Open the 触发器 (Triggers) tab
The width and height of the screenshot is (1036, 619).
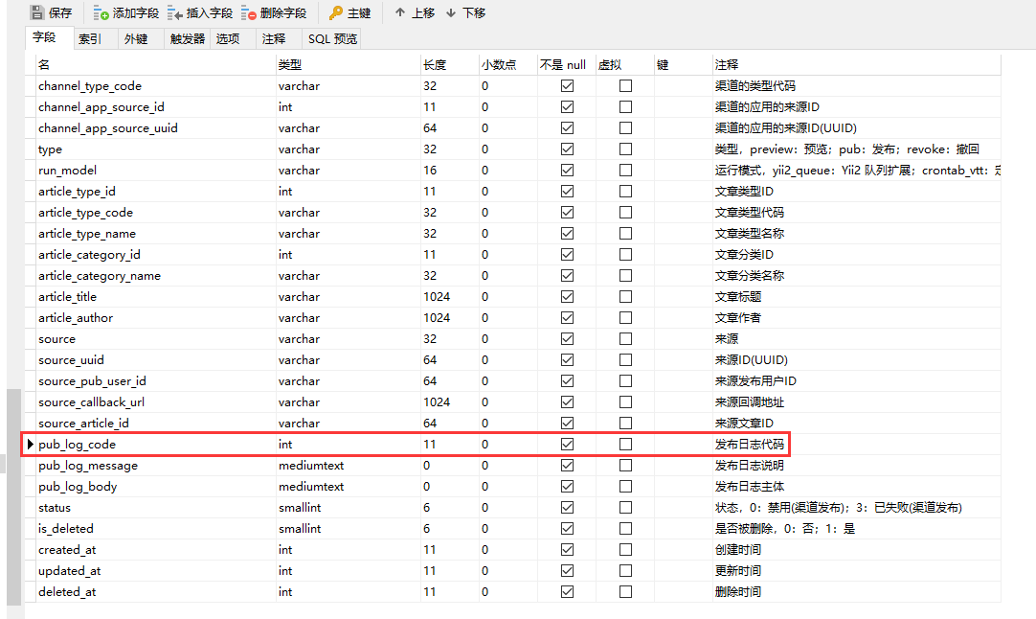(188, 39)
